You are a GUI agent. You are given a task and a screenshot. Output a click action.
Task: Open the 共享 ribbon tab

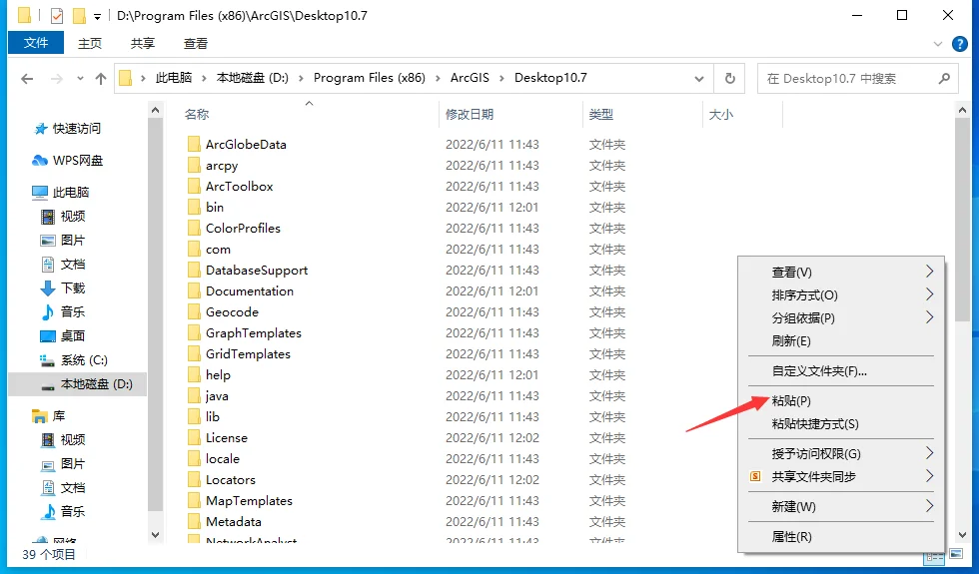(x=142, y=43)
